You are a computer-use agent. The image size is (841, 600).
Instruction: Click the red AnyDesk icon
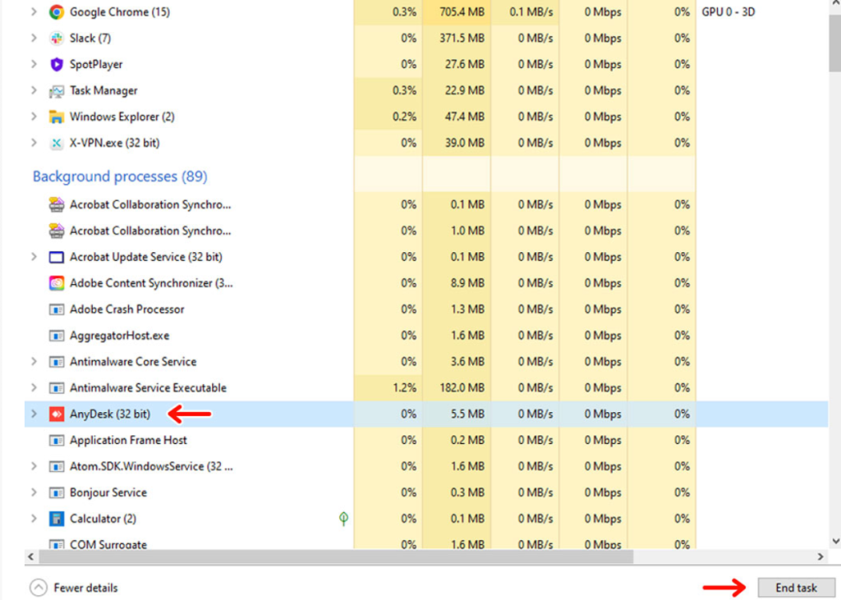point(57,414)
